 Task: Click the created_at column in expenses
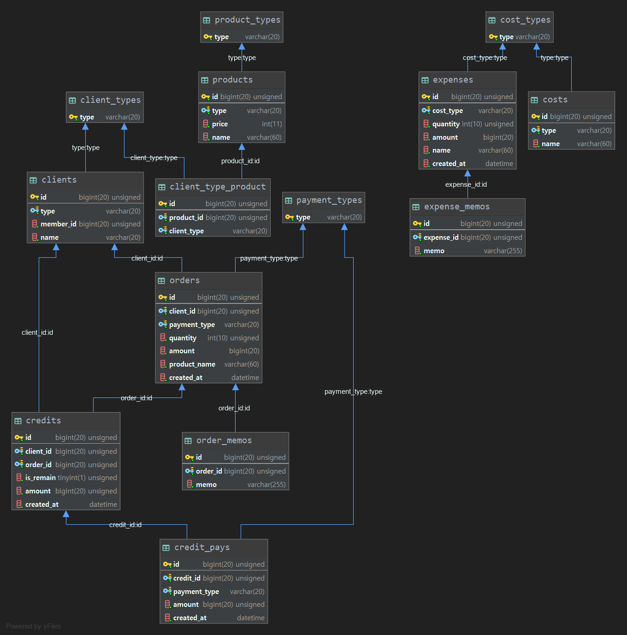coord(467,164)
